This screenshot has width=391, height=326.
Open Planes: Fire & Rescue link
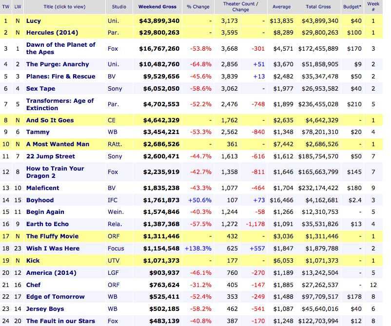[x=61, y=77]
